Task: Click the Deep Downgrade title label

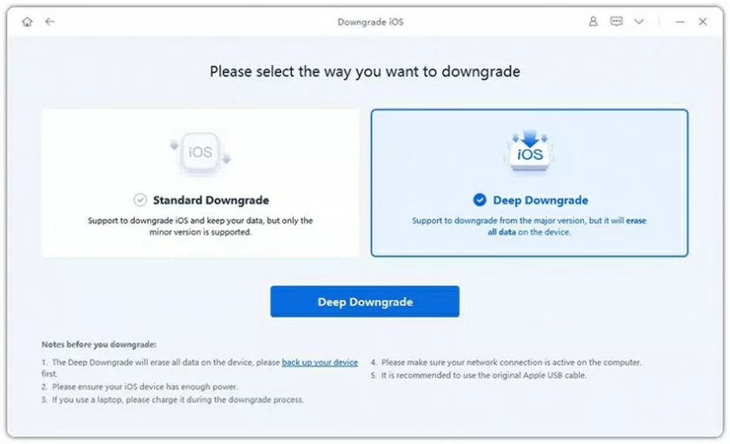Action: coord(541,200)
